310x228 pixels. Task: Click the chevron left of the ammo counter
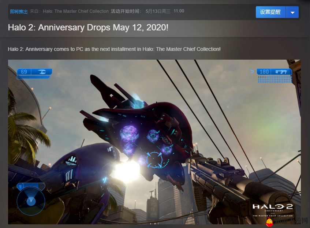coord(252,72)
